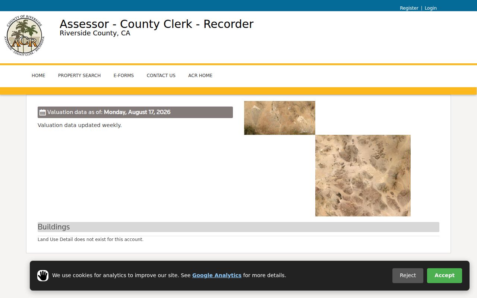
Task: Open the CONTACT US menu item
Action: pyautogui.click(x=161, y=75)
